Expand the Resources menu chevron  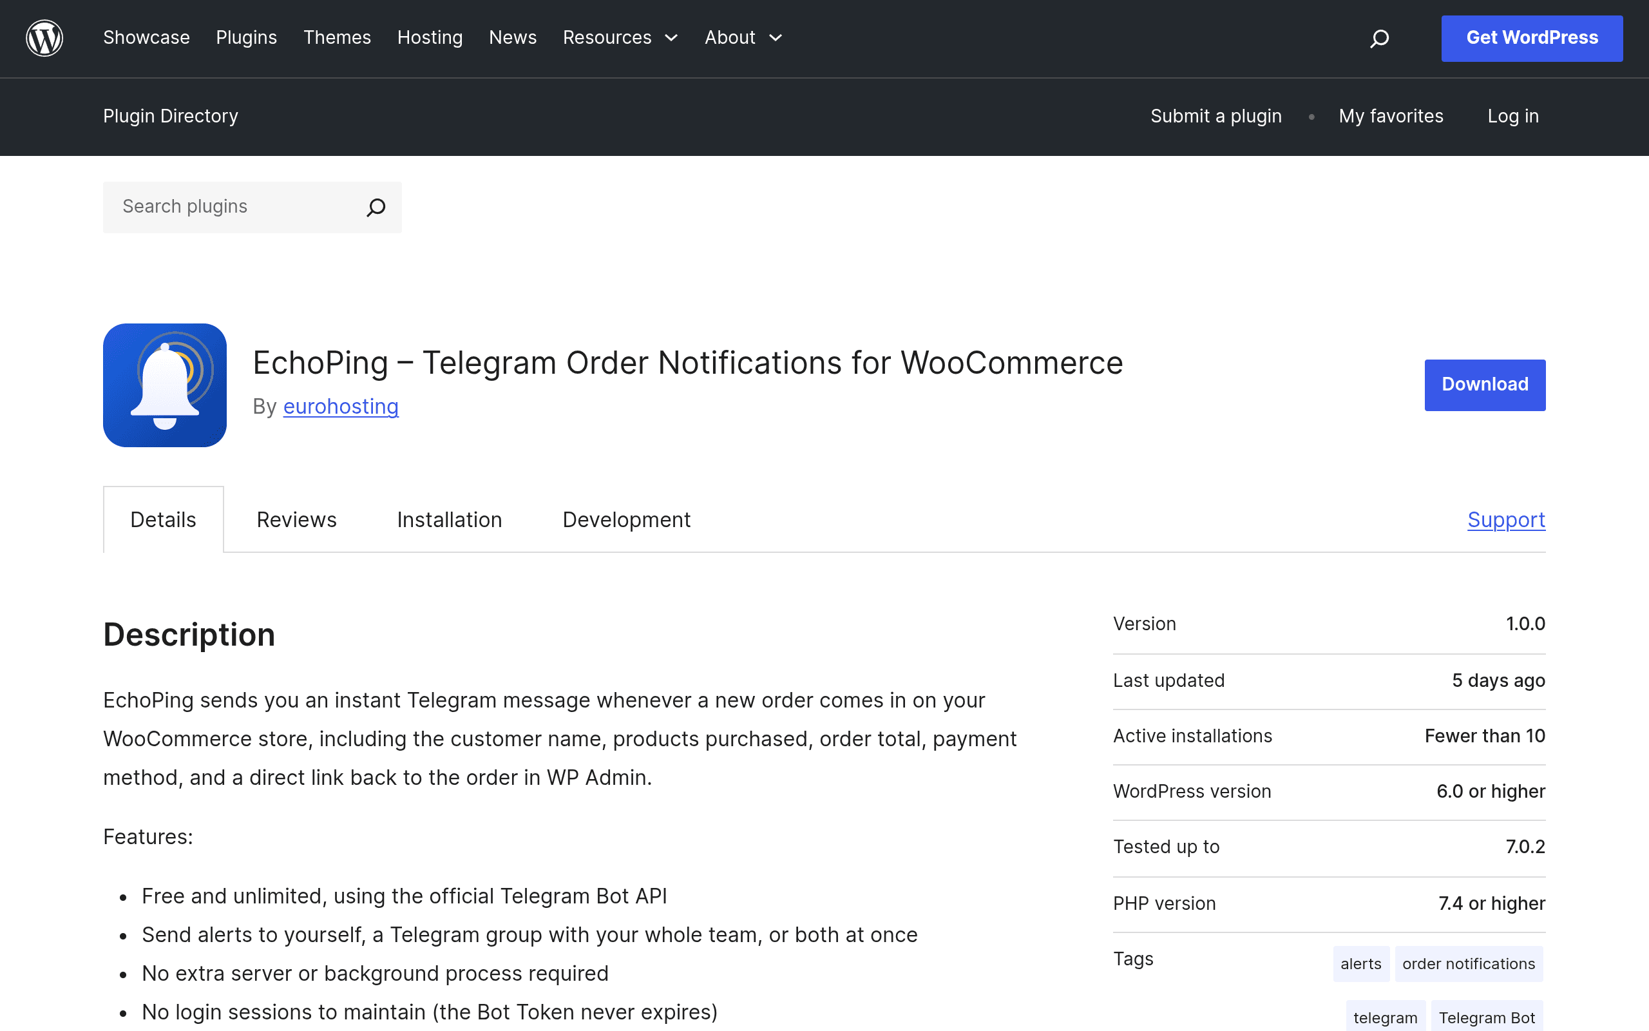click(x=671, y=38)
